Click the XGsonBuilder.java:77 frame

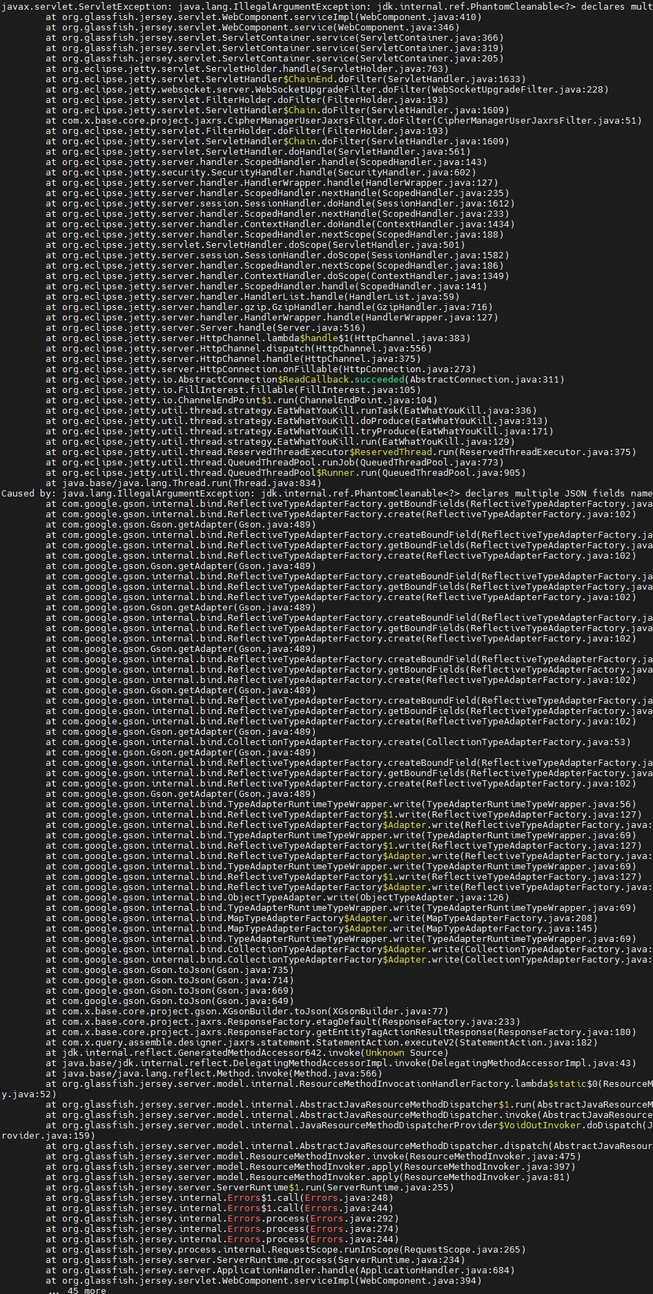coord(247,1011)
